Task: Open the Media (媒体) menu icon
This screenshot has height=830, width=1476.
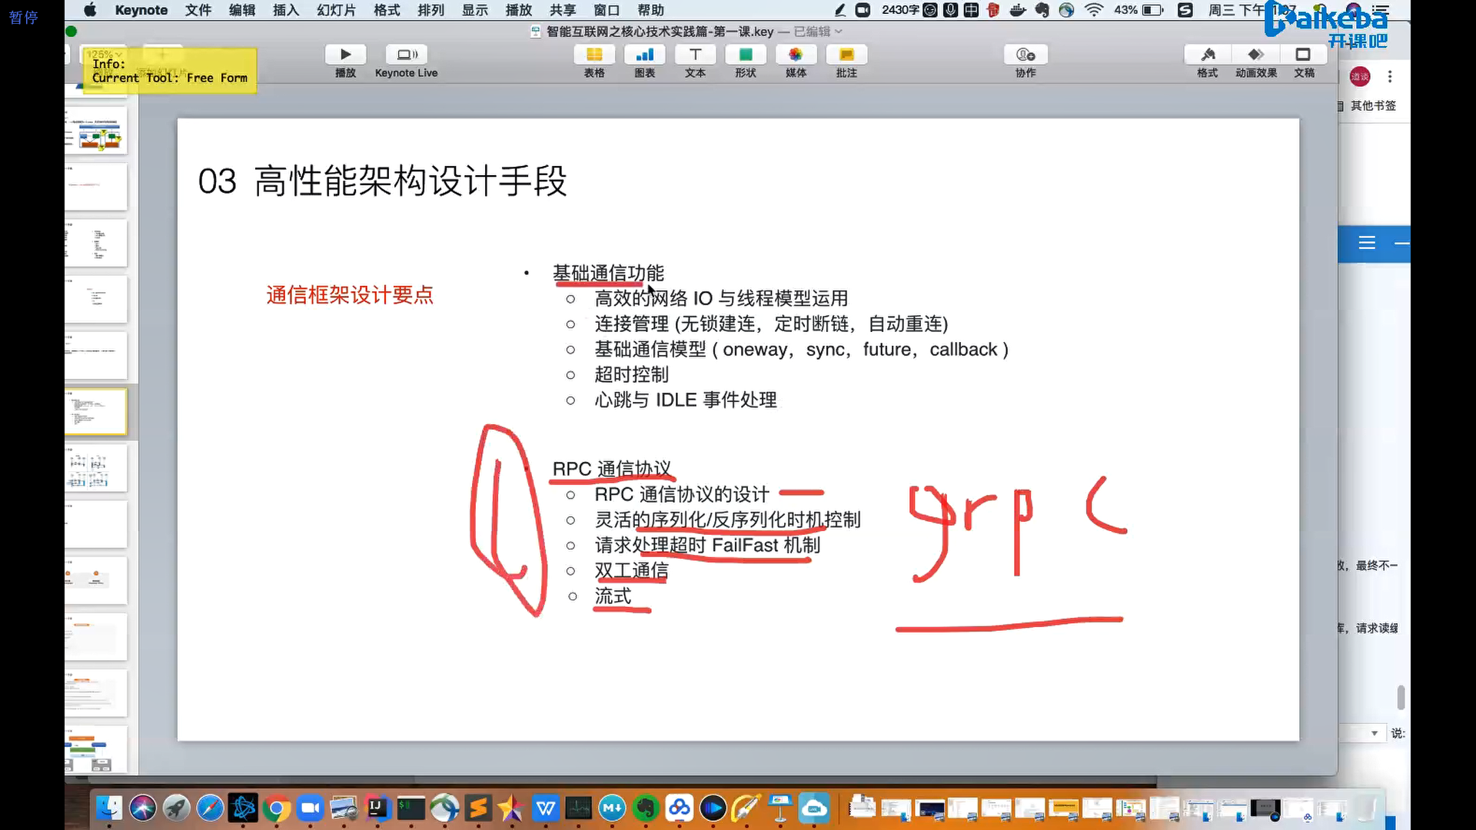Action: pyautogui.click(x=796, y=55)
